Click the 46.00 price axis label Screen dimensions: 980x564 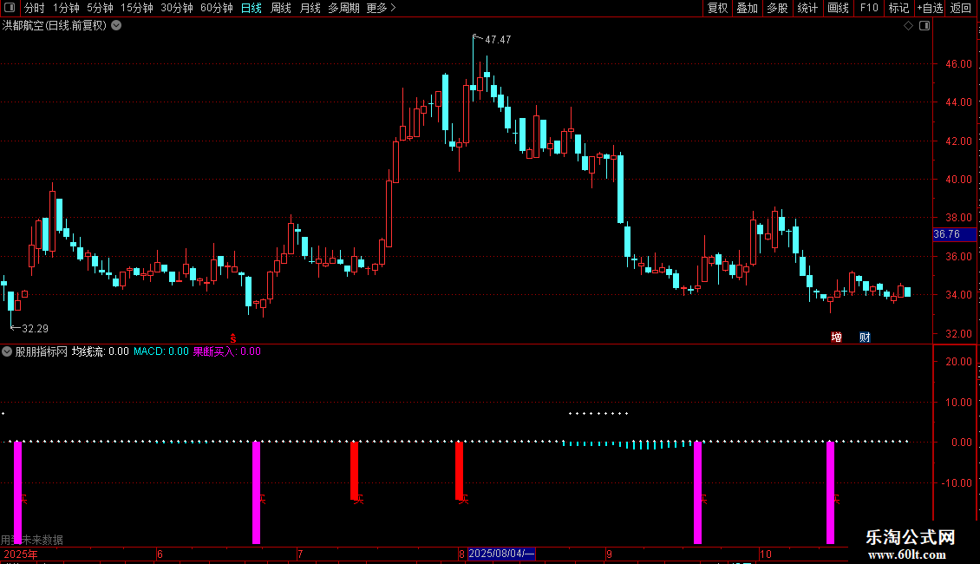pyautogui.click(x=958, y=64)
